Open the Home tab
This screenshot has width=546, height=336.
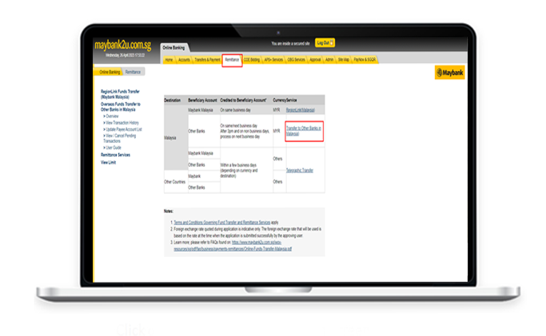(169, 60)
